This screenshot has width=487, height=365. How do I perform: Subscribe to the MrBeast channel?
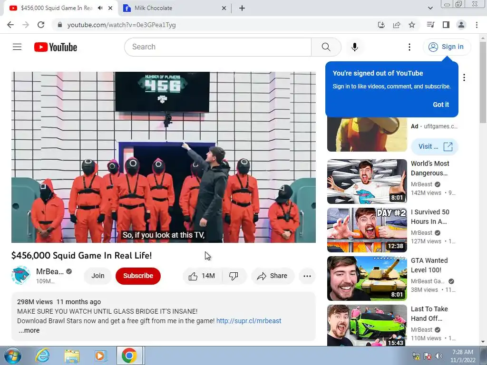pyautogui.click(x=138, y=276)
